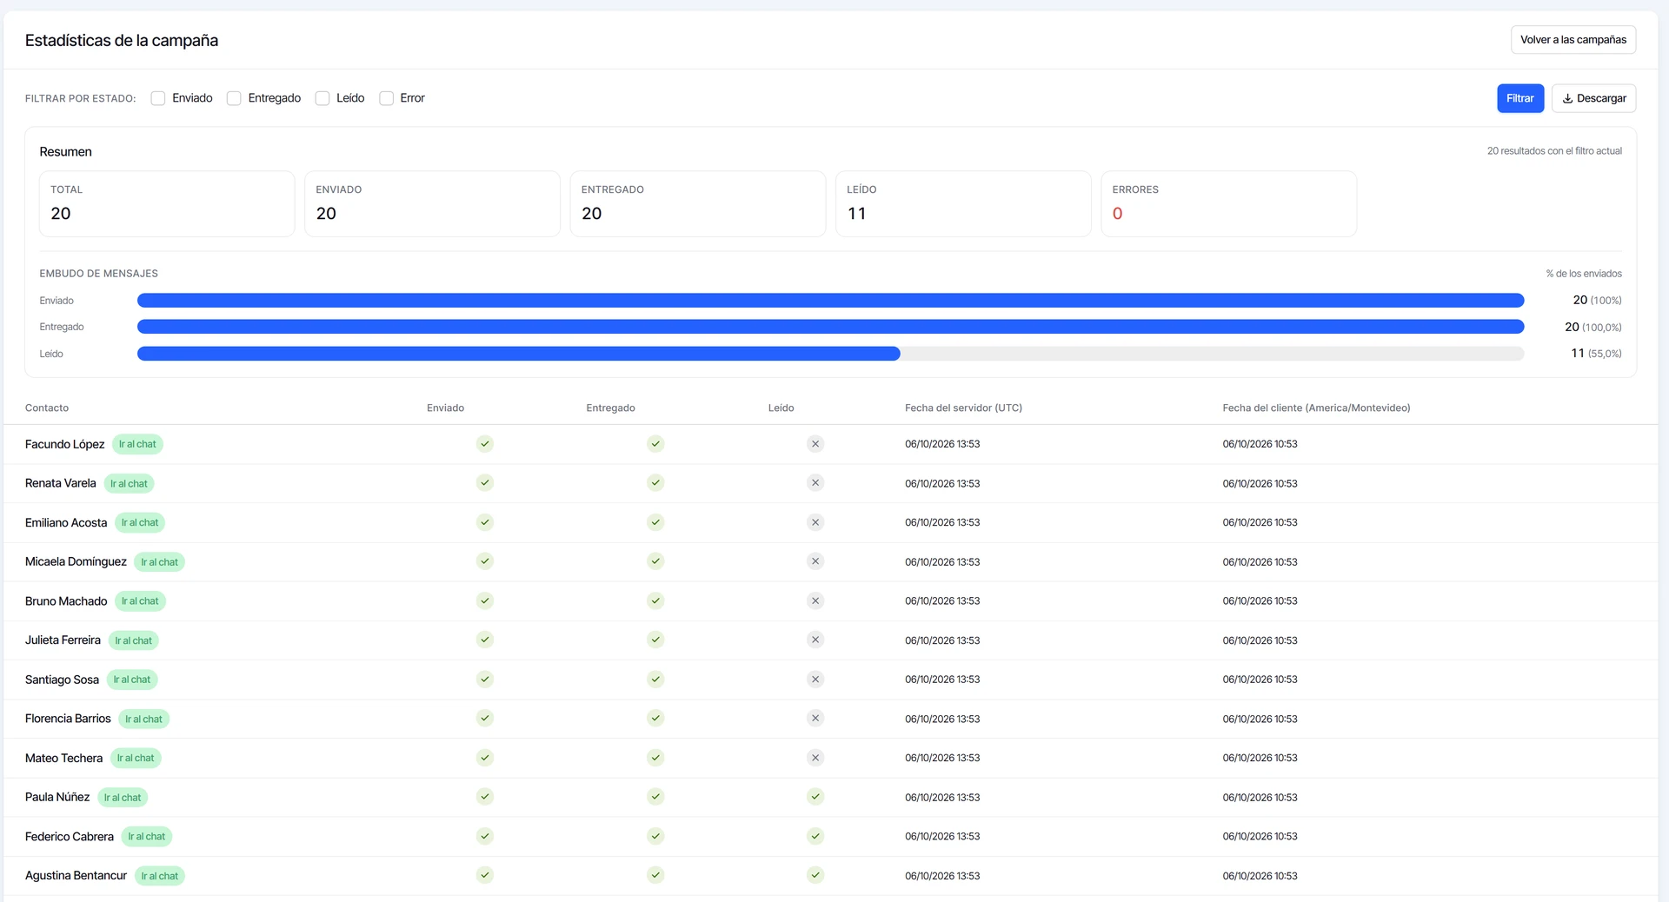The height and width of the screenshot is (902, 1669).
Task: Click Santiago Sosa's Entregado check icon
Action: click(x=655, y=680)
